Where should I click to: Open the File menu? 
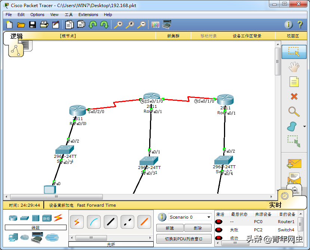click(x=9, y=15)
